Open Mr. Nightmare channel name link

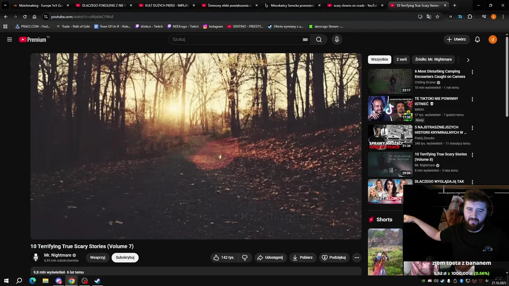pos(58,255)
